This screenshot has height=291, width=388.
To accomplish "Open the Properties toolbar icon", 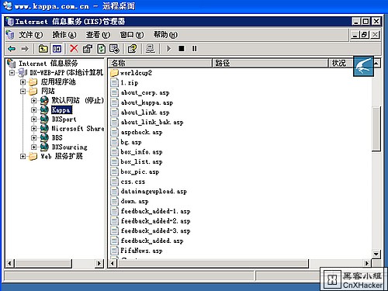I will click(88, 49).
